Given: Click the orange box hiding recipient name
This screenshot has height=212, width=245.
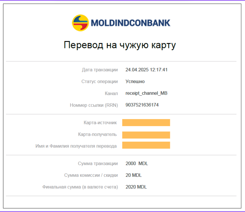Looking at the screenshot, I should point(146,145).
